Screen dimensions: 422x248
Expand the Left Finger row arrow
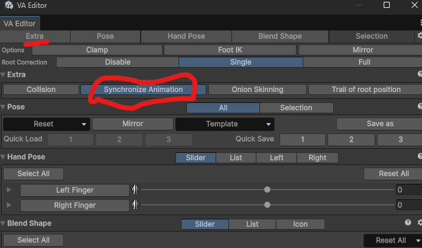pos(9,190)
